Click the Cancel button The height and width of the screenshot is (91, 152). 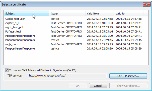click(98, 85)
